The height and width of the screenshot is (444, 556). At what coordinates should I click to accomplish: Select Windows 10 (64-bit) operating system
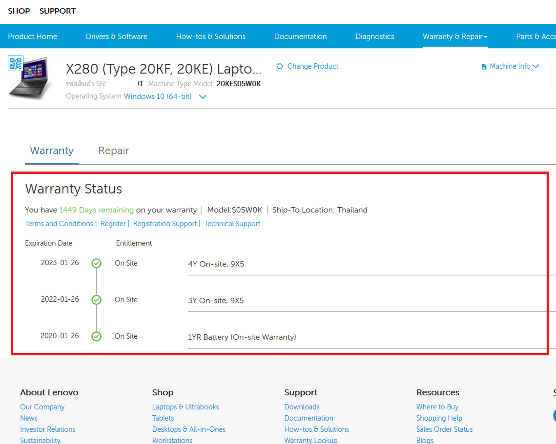point(158,96)
